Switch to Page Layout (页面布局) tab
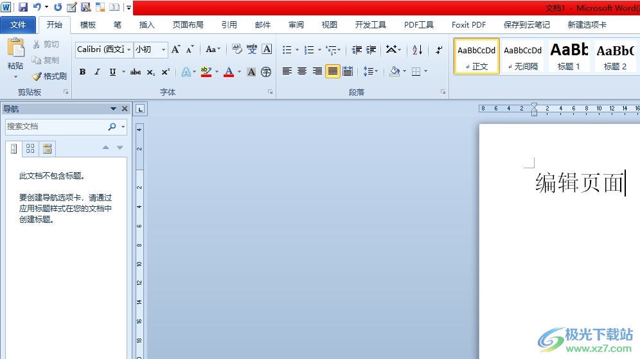Viewport: 640px width, 359px height. pyautogui.click(x=188, y=25)
